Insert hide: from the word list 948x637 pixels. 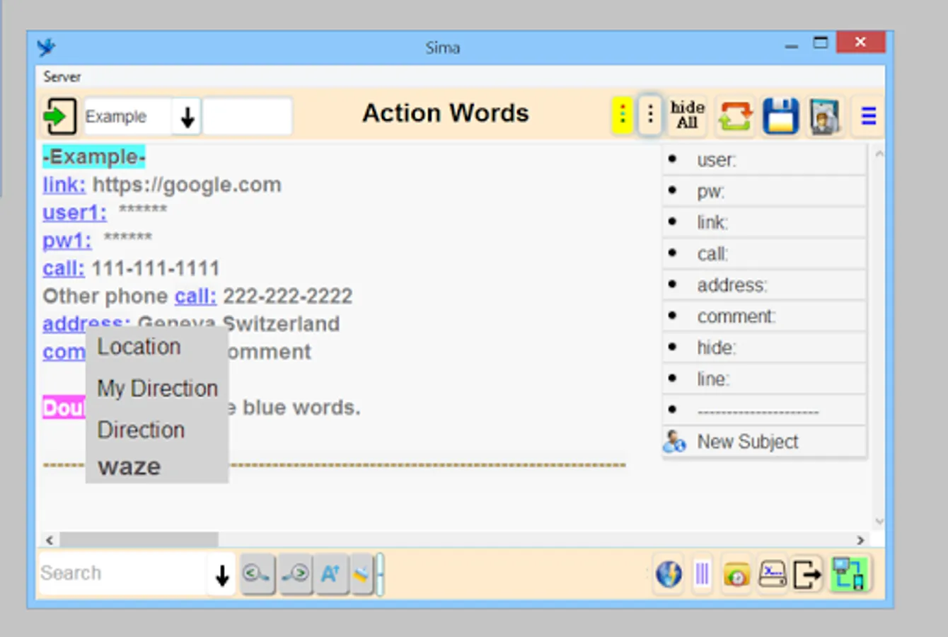pyautogui.click(x=765, y=348)
